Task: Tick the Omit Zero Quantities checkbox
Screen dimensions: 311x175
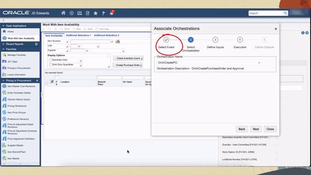Action: [x=51, y=65]
